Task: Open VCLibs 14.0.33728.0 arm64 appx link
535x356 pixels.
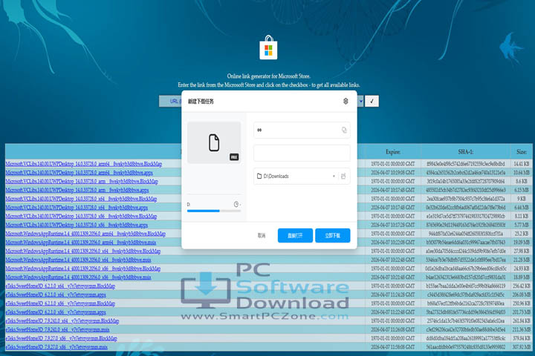Action: (79, 173)
